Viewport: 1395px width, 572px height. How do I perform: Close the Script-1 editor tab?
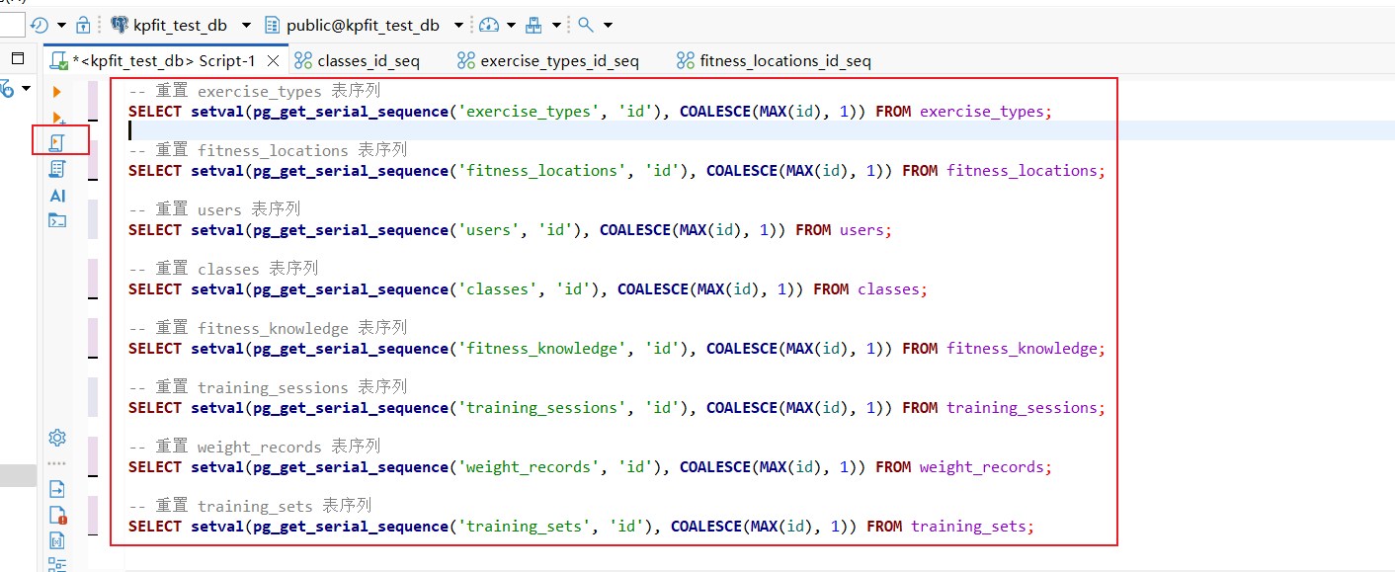(274, 61)
